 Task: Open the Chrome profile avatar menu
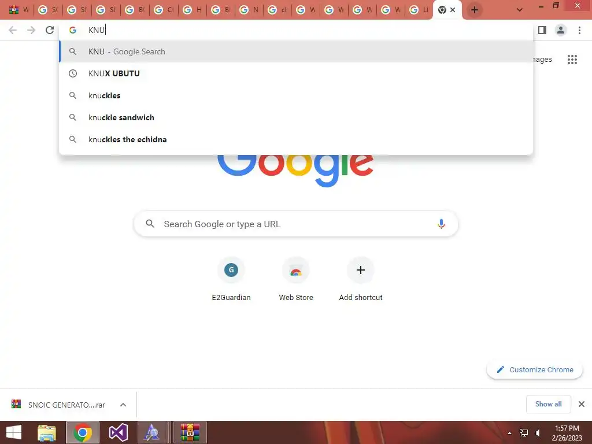(x=561, y=30)
